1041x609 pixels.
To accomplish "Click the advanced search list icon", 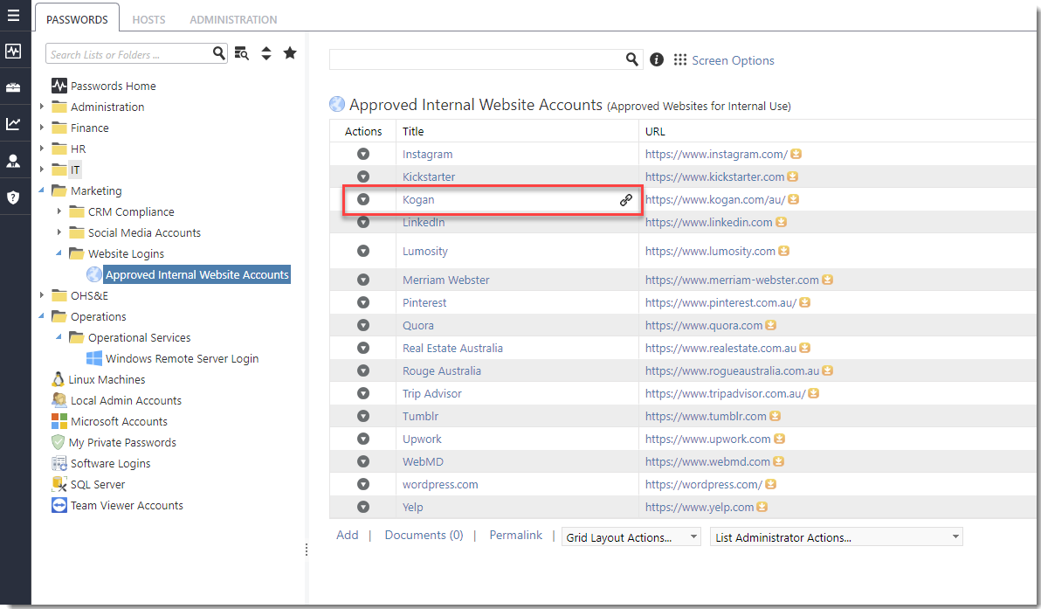I will 242,54.
